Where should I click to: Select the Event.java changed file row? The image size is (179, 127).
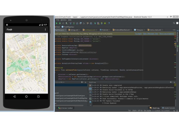click(71, 96)
